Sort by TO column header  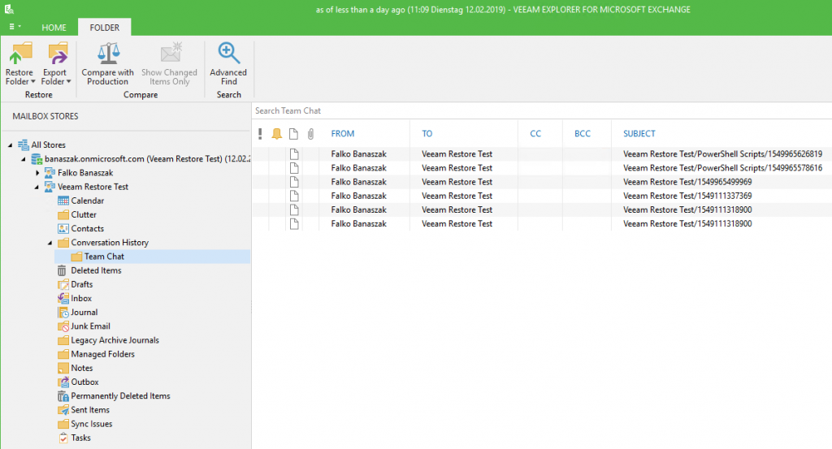pyautogui.click(x=427, y=134)
